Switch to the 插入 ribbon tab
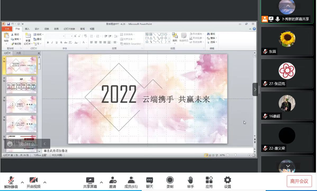The image size is (317, 191). pos(27,29)
